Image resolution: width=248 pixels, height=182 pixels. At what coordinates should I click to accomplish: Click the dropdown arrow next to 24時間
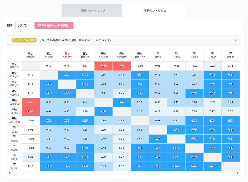tap(29, 26)
